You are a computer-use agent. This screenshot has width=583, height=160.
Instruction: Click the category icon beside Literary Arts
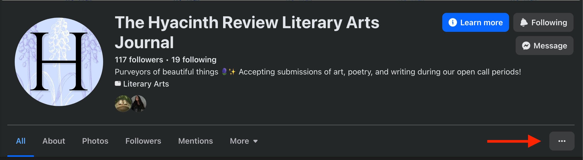118,84
